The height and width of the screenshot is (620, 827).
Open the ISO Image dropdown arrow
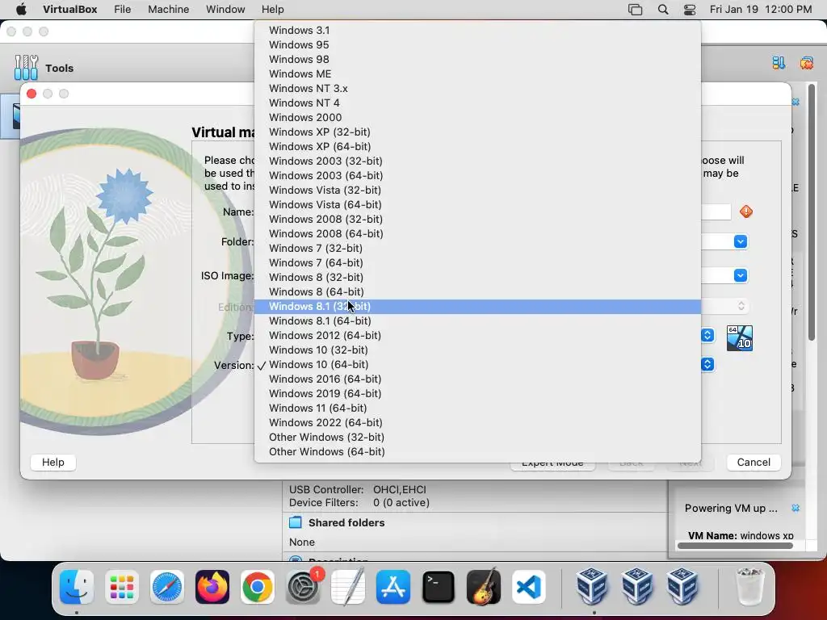[x=741, y=276]
